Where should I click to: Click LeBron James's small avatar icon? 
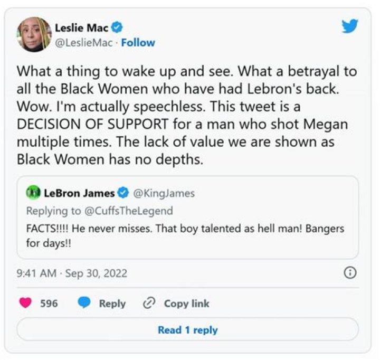[33, 193]
